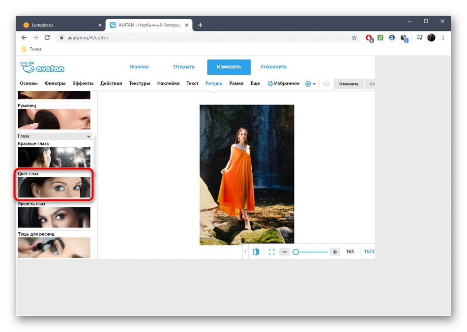467x332 pixels.
Task: Open the Точка bookmark folder
Action: tap(31, 49)
